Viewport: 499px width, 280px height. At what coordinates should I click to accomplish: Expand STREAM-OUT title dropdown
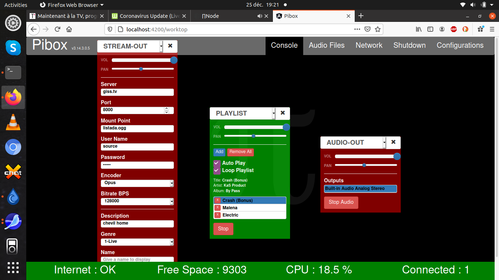161,46
